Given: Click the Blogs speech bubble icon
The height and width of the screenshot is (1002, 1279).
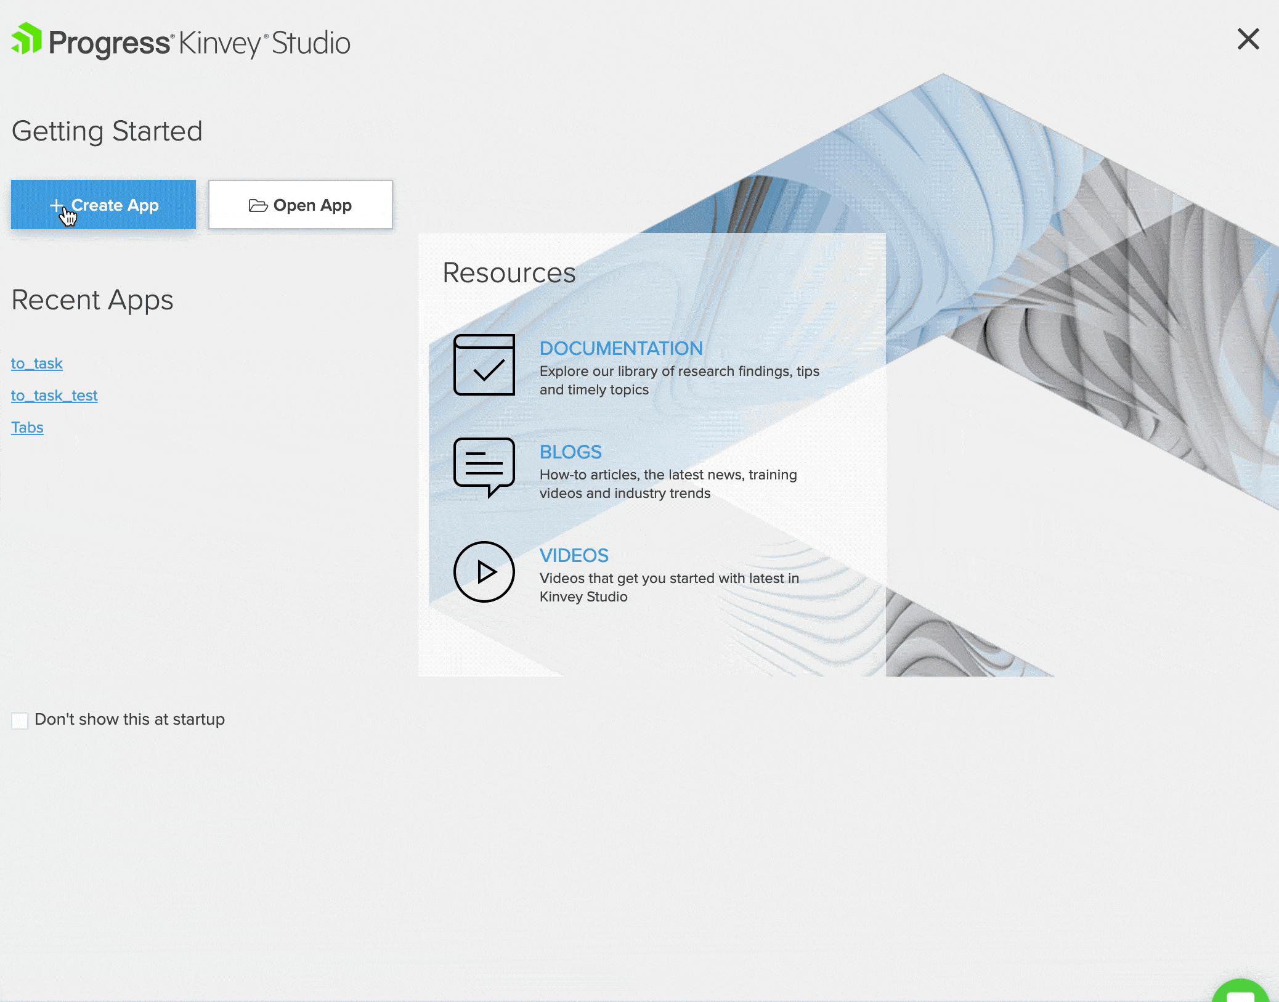Looking at the screenshot, I should coord(484,466).
